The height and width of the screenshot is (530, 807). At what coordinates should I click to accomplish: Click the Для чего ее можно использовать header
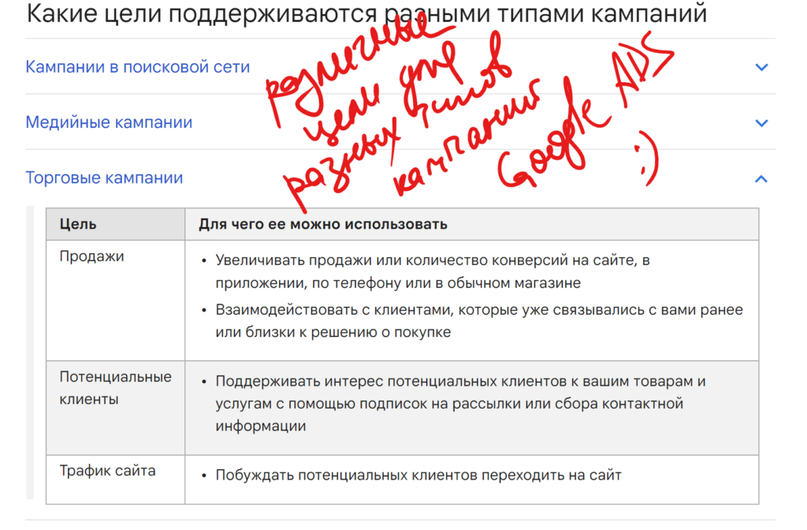click(x=472, y=224)
